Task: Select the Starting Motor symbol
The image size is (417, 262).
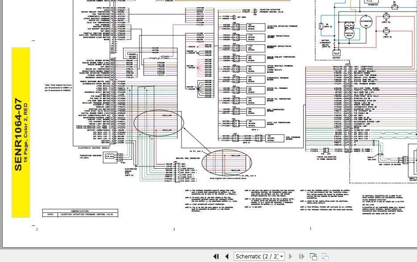Action: 350,33
